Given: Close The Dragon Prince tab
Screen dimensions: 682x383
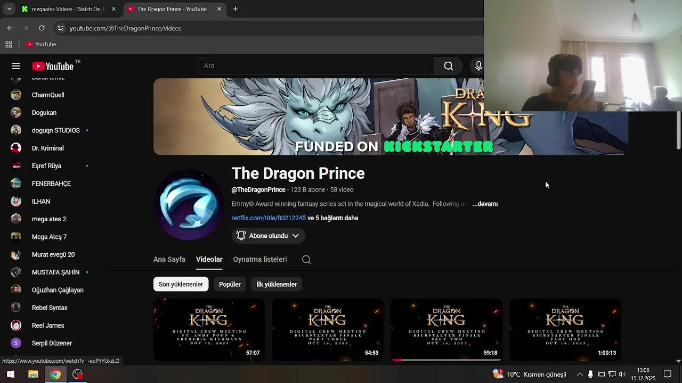Looking at the screenshot, I should (219, 9).
